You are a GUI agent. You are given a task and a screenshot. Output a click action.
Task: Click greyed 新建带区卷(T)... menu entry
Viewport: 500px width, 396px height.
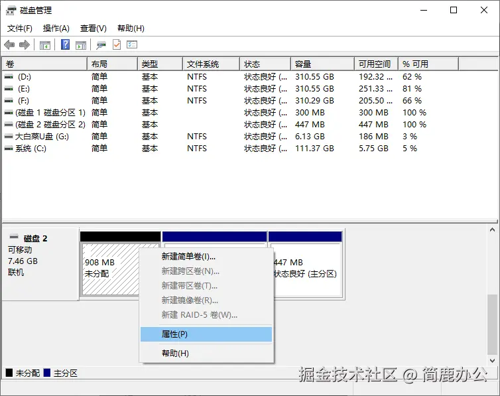pos(206,286)
